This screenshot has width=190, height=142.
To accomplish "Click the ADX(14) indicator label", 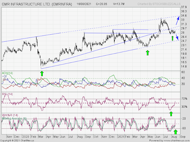I will pyautogui.click(x=7, y=73).
